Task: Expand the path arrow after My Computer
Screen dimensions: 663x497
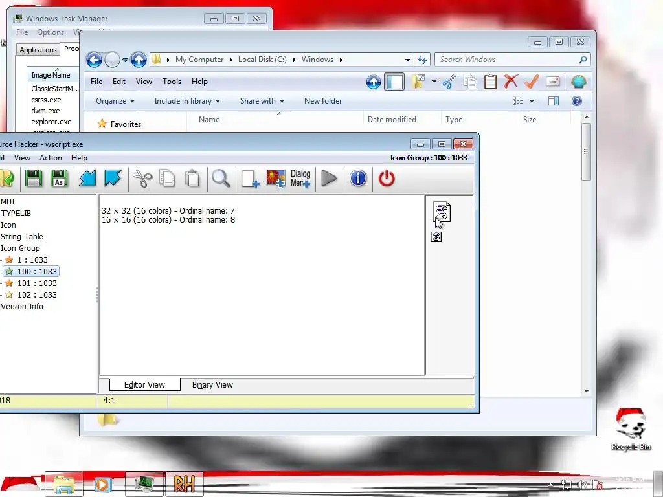Action: point(231,60)
